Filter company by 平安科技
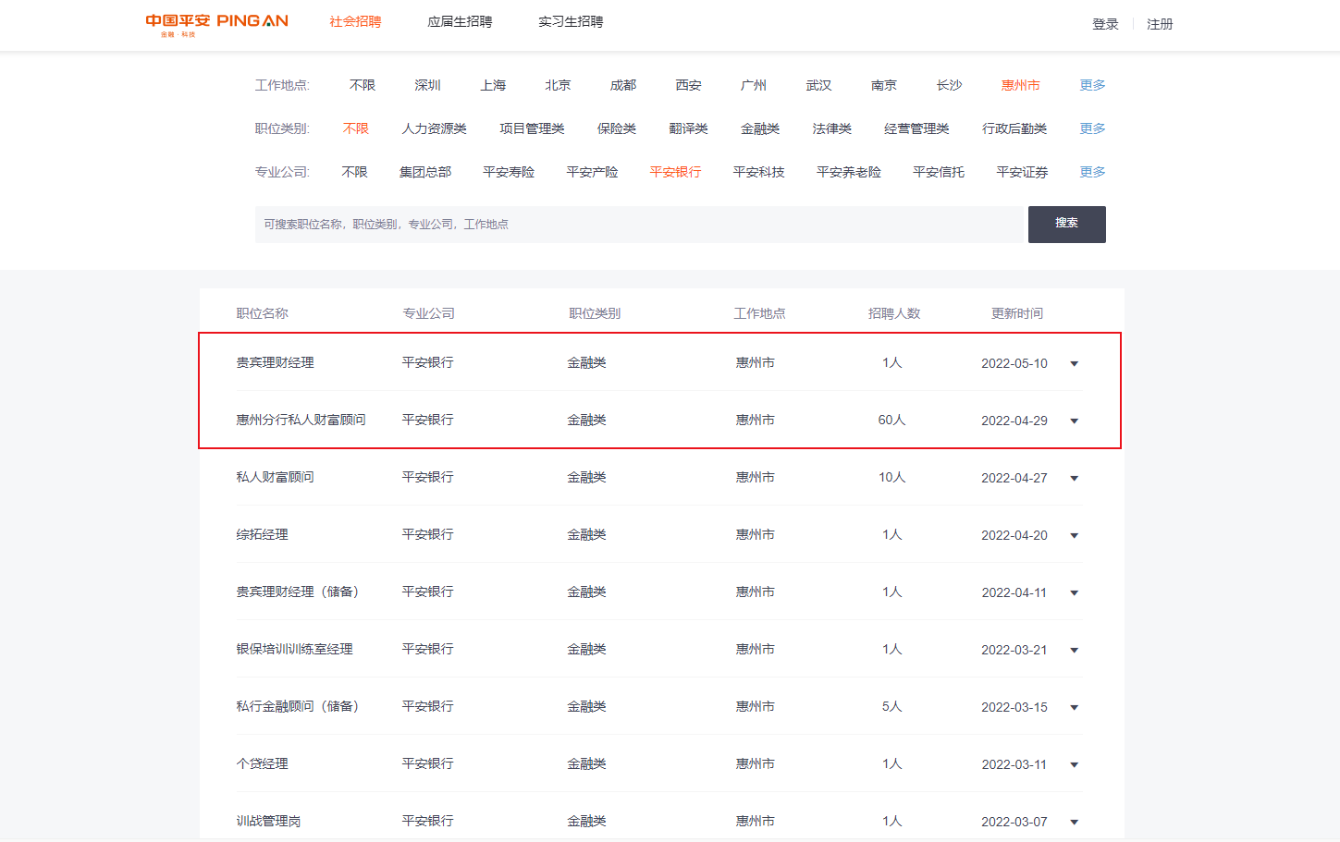 click(x=758, y=172)
